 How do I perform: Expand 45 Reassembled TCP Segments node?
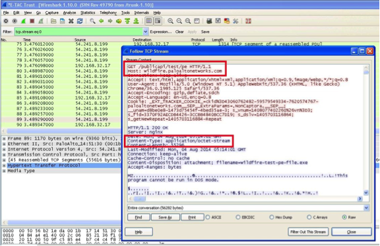click(4, 160)
